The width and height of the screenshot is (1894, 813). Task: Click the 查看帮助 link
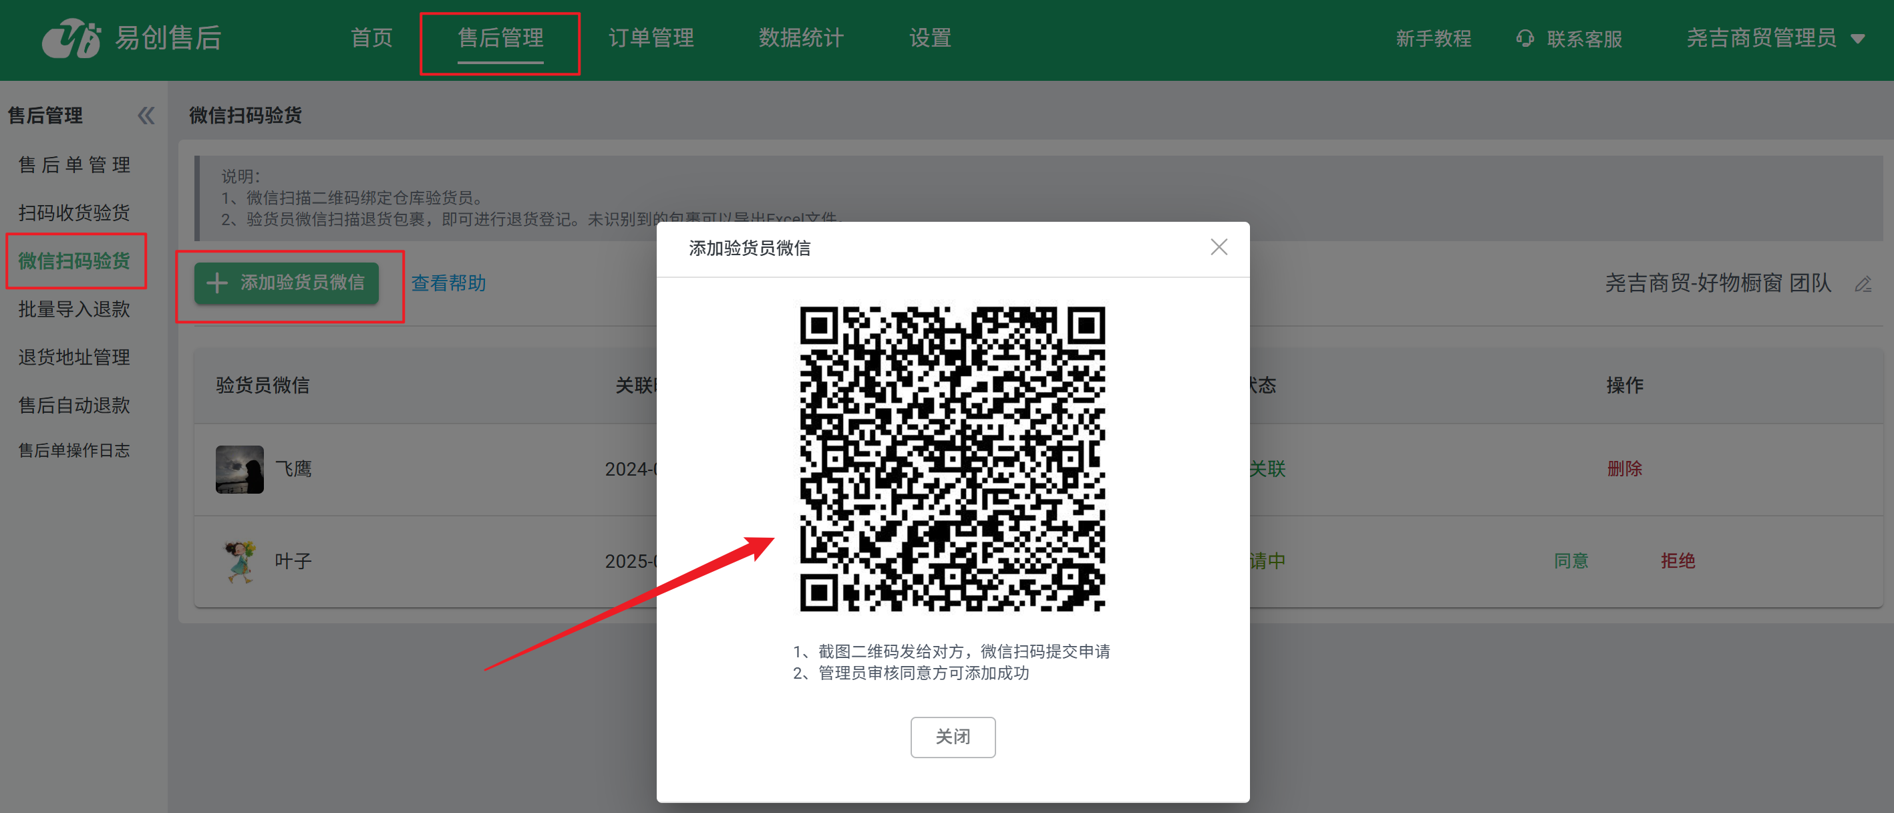coord(448,283)
